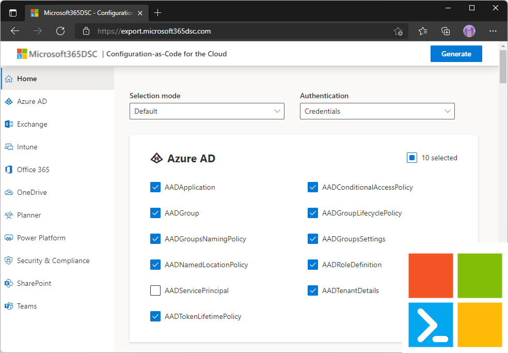Open browser Settings and more menu
This screenshot has width=508, height=353.
[493, 31]
